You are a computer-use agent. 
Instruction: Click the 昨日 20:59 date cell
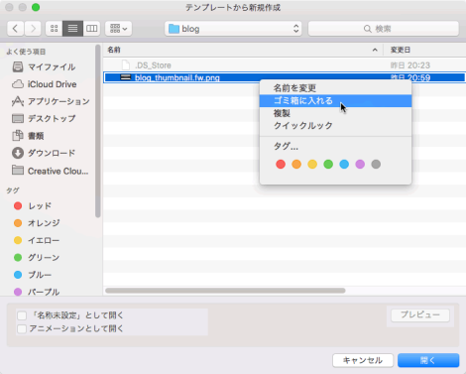410,77
